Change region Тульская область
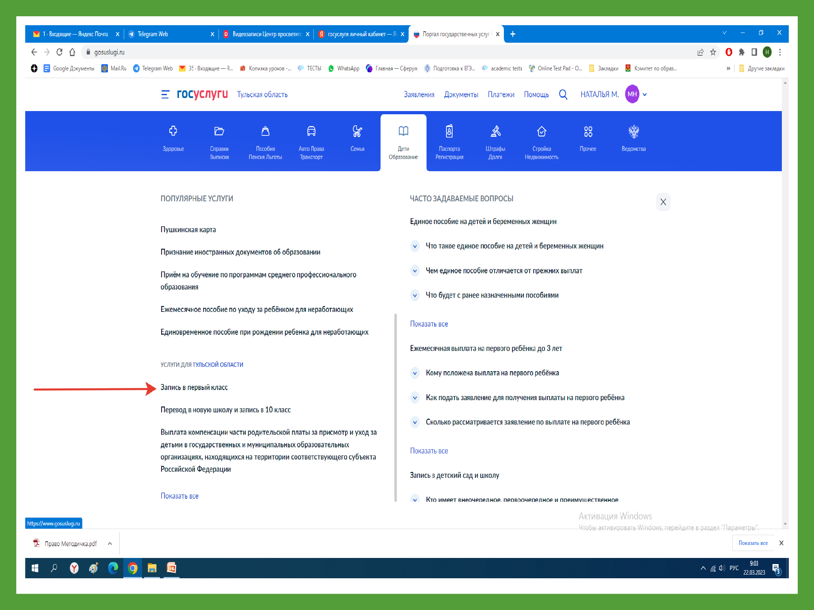Viewport: 814px width, 610px height. pyautogui.click(x=262, y=94)
